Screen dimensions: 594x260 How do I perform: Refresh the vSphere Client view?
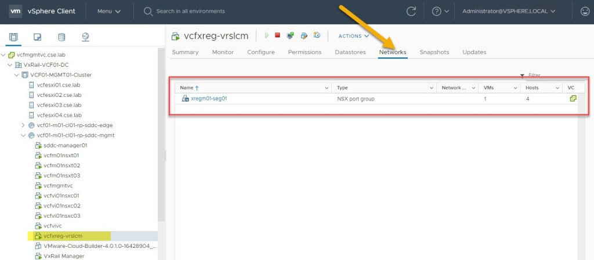[x=411, y=12]
